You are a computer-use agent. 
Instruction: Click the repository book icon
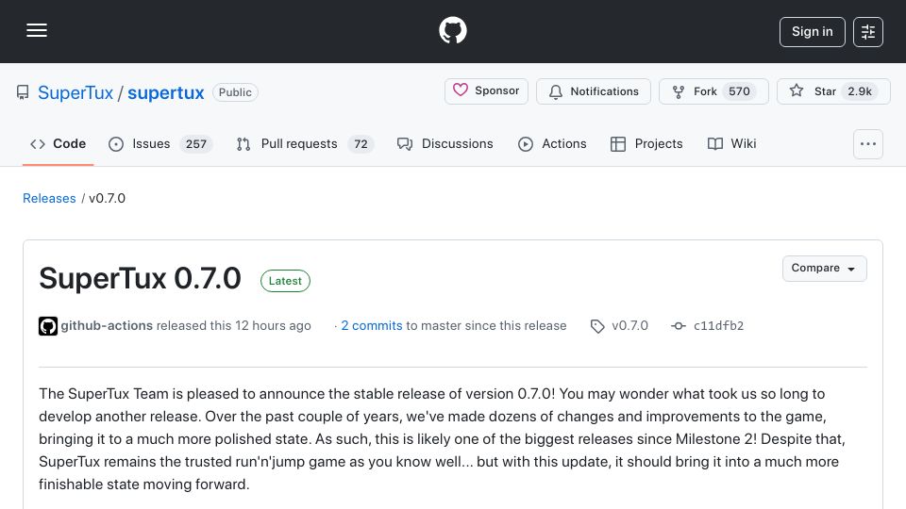point(23,92)
